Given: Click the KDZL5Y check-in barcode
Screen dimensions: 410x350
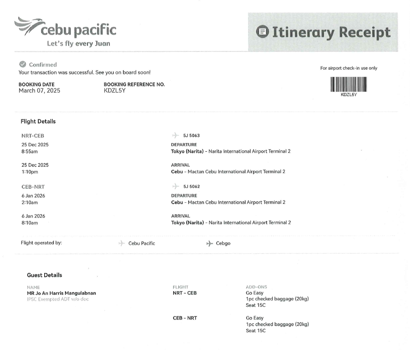Looking at the screenshot, I should (x=348, y=85).
